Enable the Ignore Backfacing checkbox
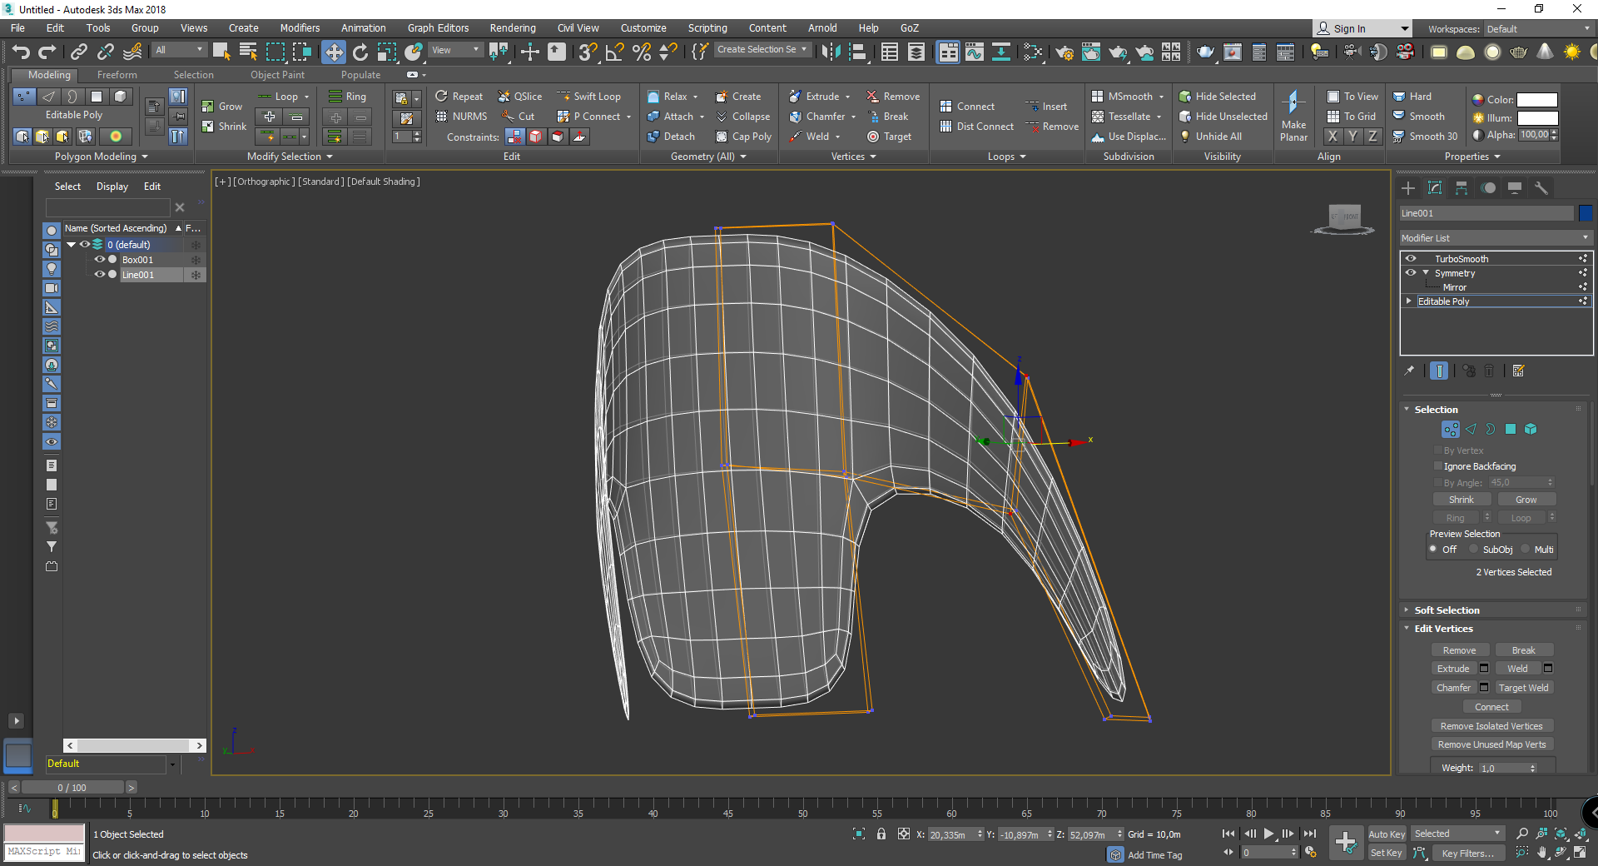 coord(1437,466)
